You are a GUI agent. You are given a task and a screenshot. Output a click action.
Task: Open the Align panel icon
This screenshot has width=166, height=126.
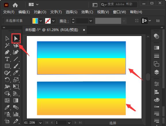tap(157, 92)
